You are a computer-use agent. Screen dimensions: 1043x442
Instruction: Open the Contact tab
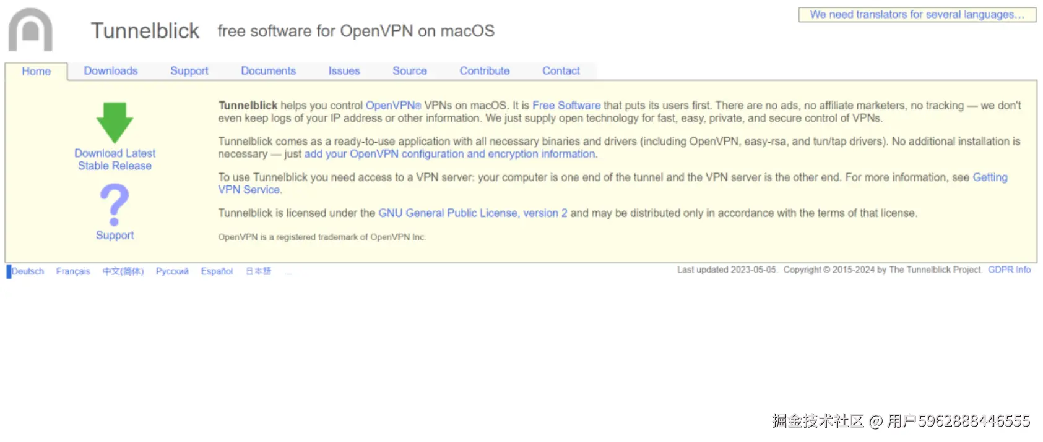click(561, 70)
